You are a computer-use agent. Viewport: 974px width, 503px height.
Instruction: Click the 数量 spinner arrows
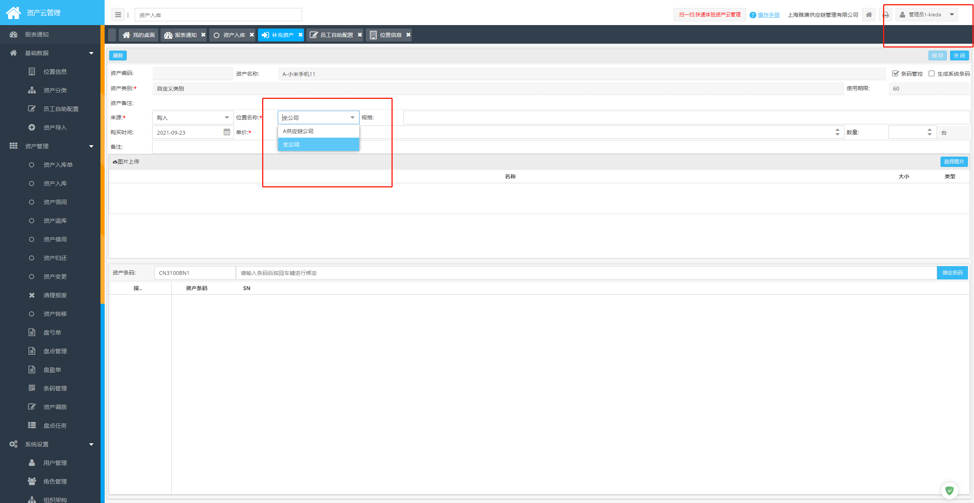929,132
